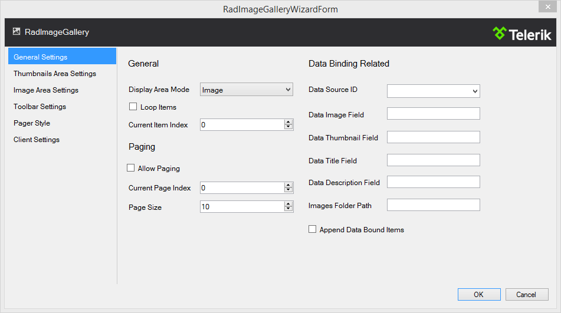Image resolution: width=561 pixels, height=313 pixels.
Task: Expand the Data Source ID dropdown
Action: (x=433, y=91)
